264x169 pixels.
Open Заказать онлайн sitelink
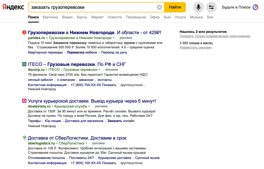click(121, 121)
